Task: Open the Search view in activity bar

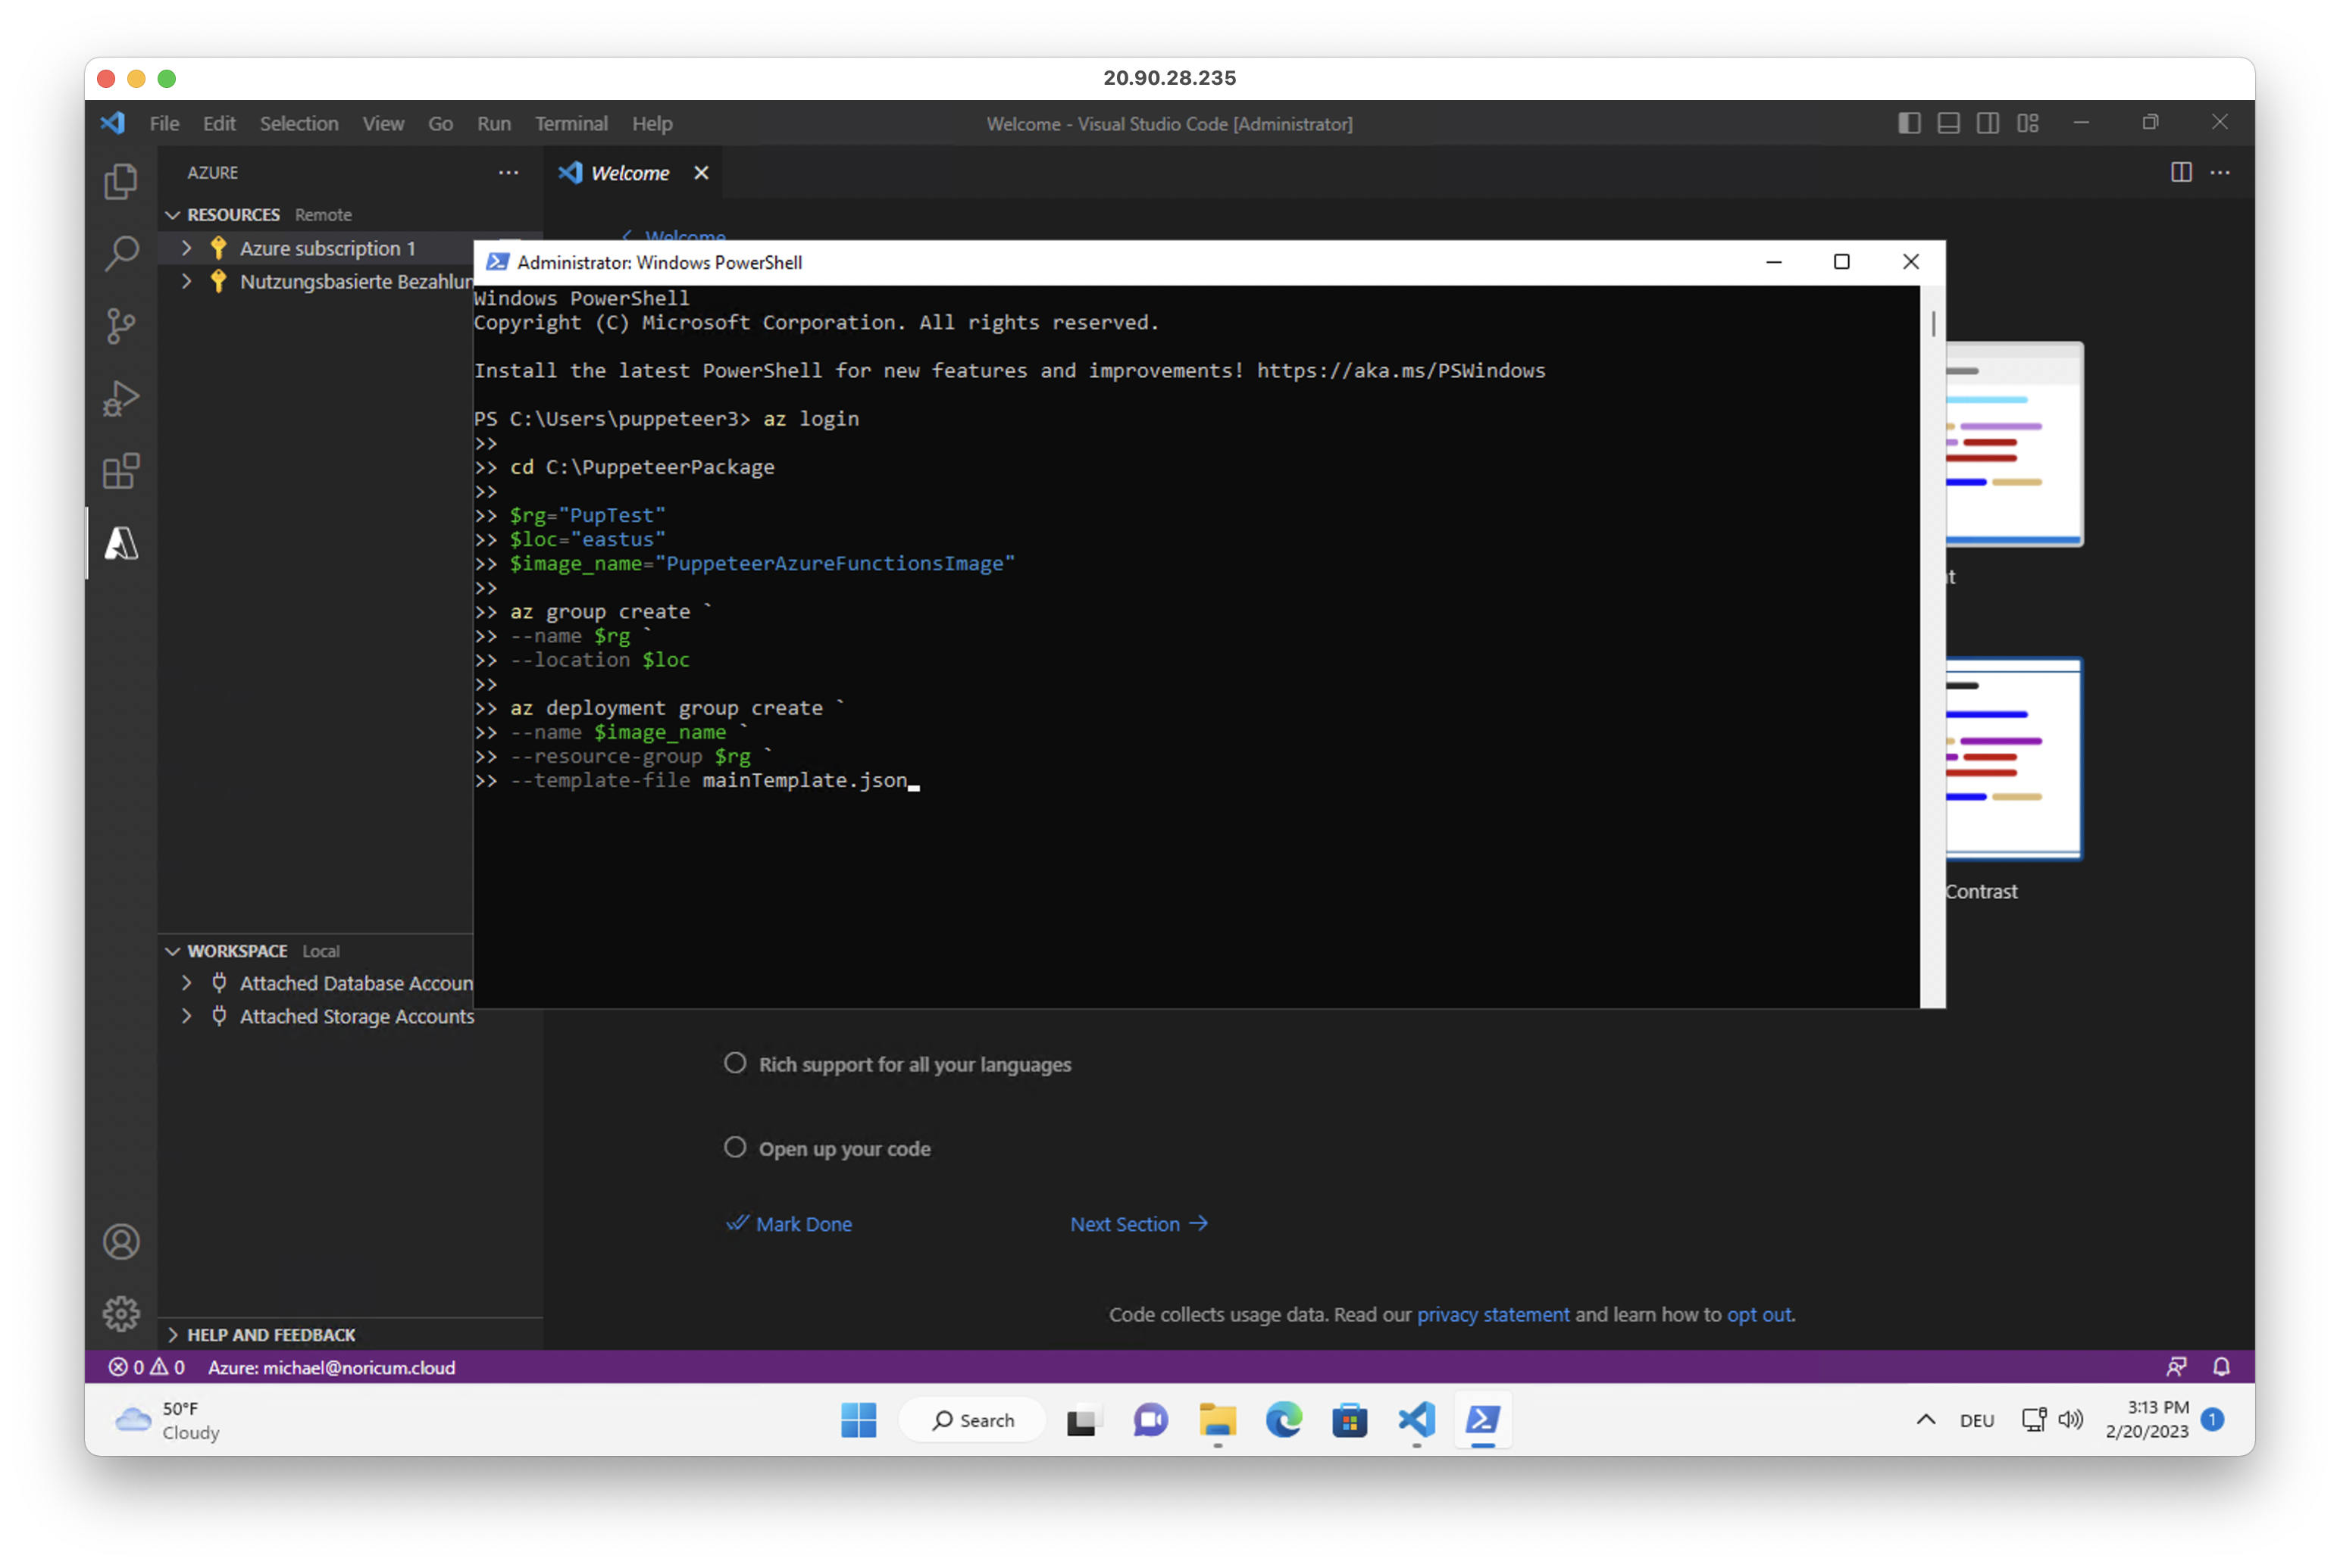Action: click(121, 253)
